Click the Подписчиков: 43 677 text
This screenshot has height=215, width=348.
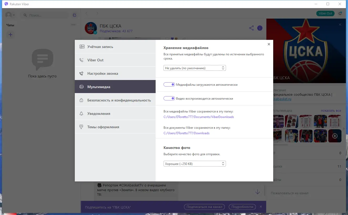point(116,31)
